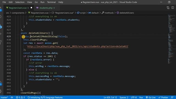Click the "RegisterUsers.vue" braces breadcrumb
This screenshot has height=99, width=176.
point(63,13)
